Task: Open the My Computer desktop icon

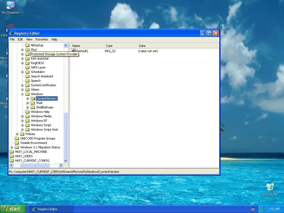Action: click(x=11, y=7)
